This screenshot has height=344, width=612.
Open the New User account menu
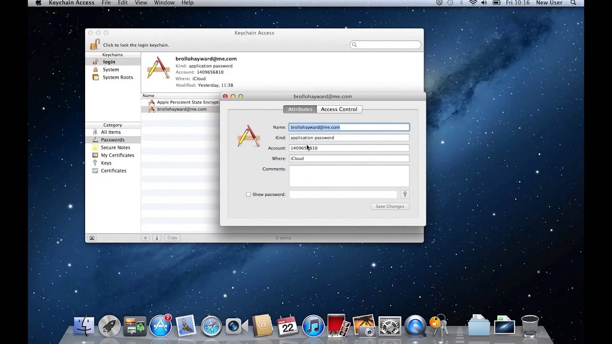coord(549,3)
